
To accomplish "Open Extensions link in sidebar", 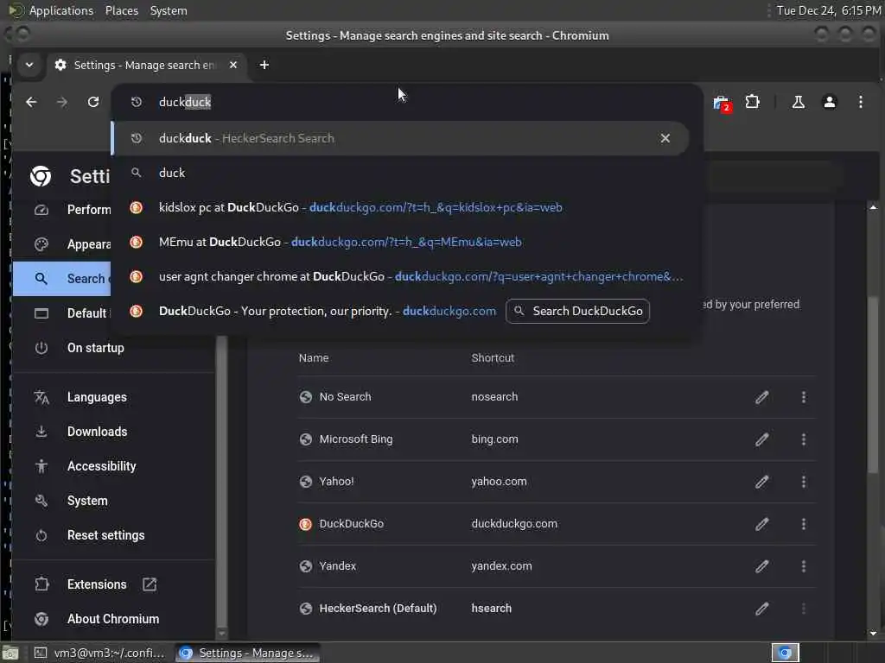I will [113, 584].
